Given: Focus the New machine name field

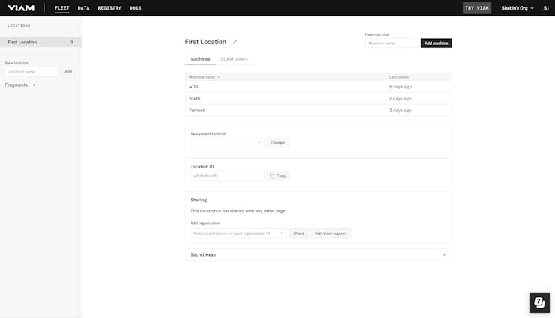Looking at the screenshot, I should [x=391, y=43].
